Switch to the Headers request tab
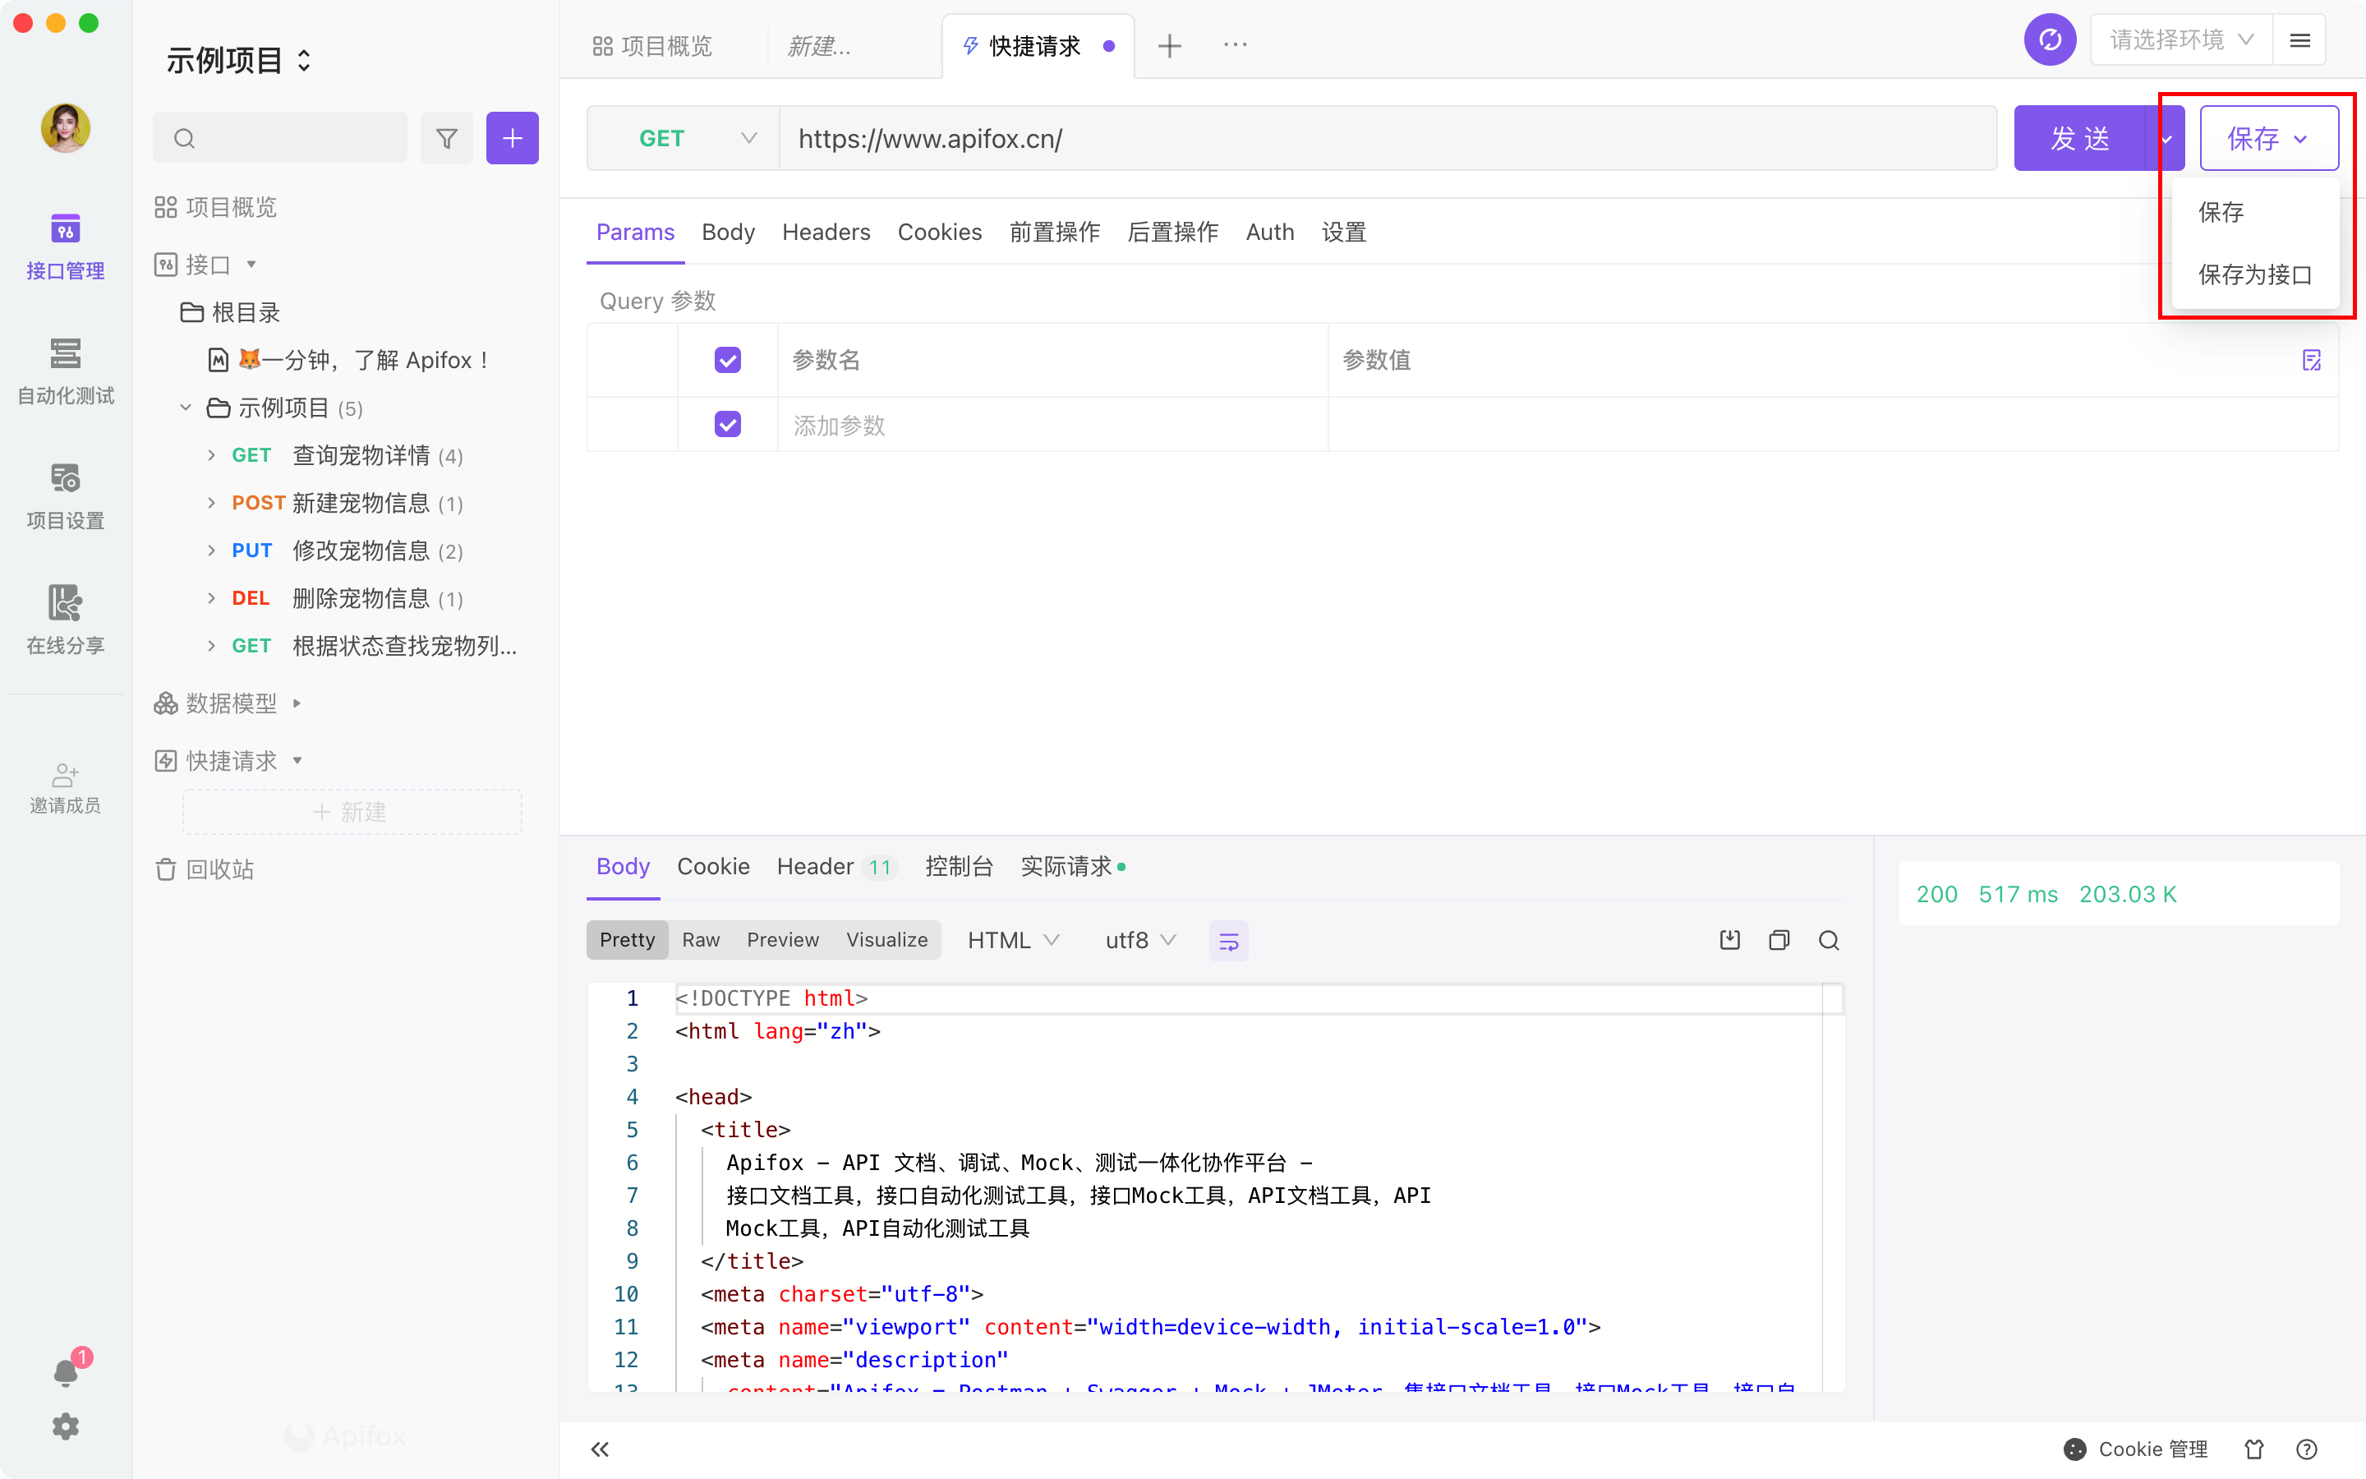 pyautogui.click(x=825, y=233)
